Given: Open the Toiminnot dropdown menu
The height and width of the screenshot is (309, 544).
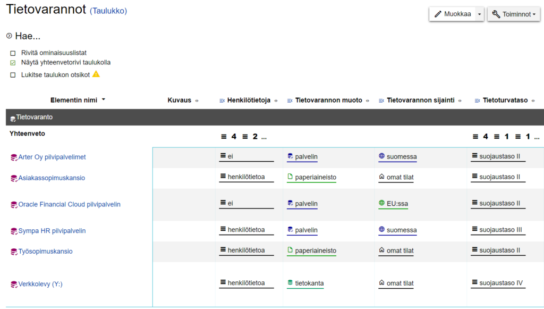Looking at the screenshot, I should [514, 14].
